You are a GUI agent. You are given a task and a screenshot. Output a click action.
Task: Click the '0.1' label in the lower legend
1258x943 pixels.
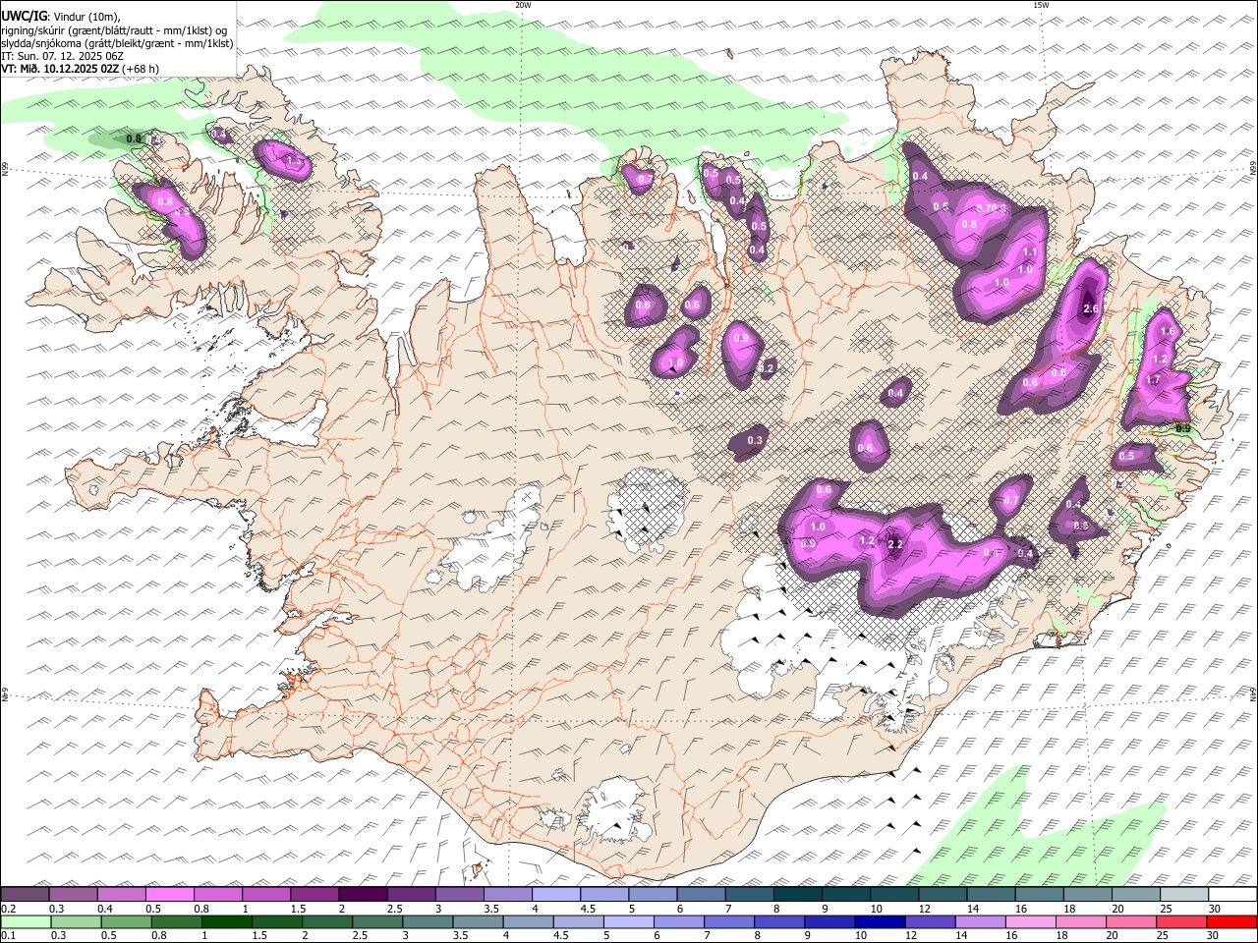click(8, 936)
